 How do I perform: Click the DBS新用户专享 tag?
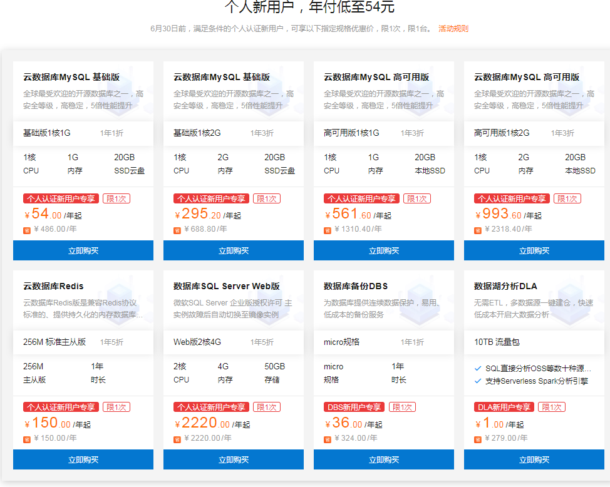tap(354, 407)
